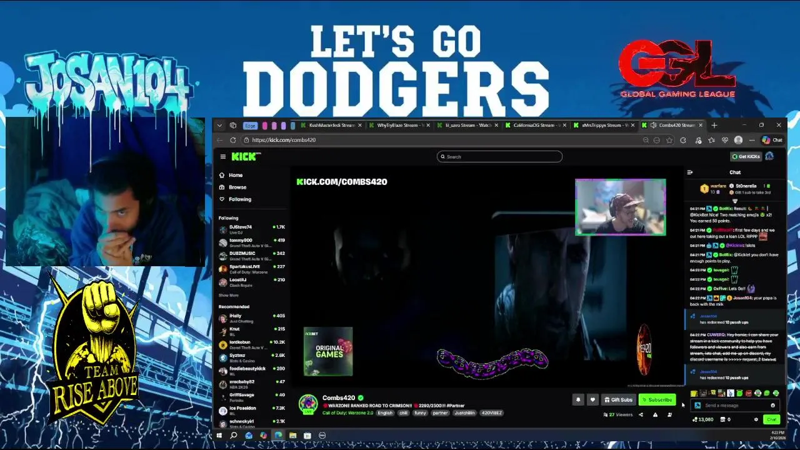Click the Combs420 channel avatar

pyautogui.click(x=307, y=404)
